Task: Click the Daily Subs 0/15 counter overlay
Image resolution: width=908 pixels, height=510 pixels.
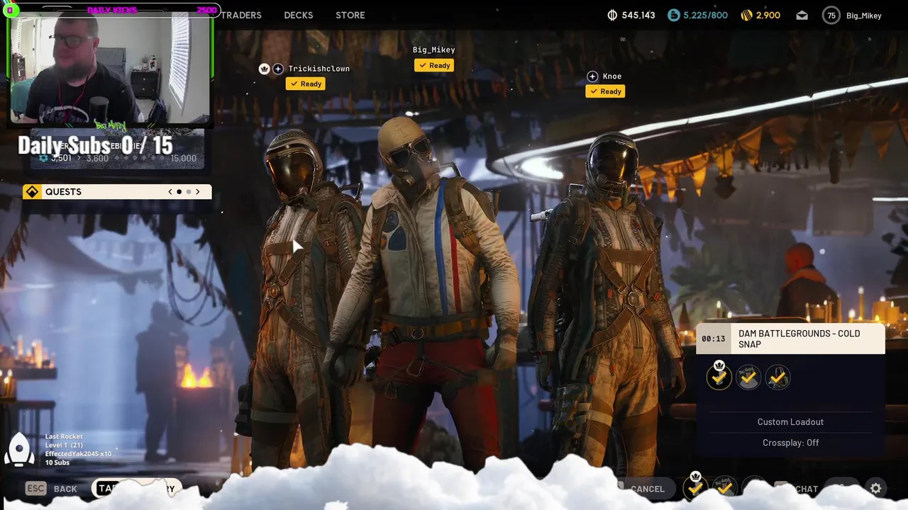Action: (x=95, y=145)
